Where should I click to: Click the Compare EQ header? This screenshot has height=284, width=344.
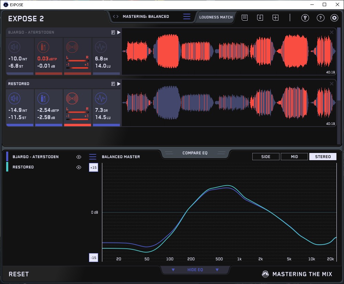(x=195, y=153)
